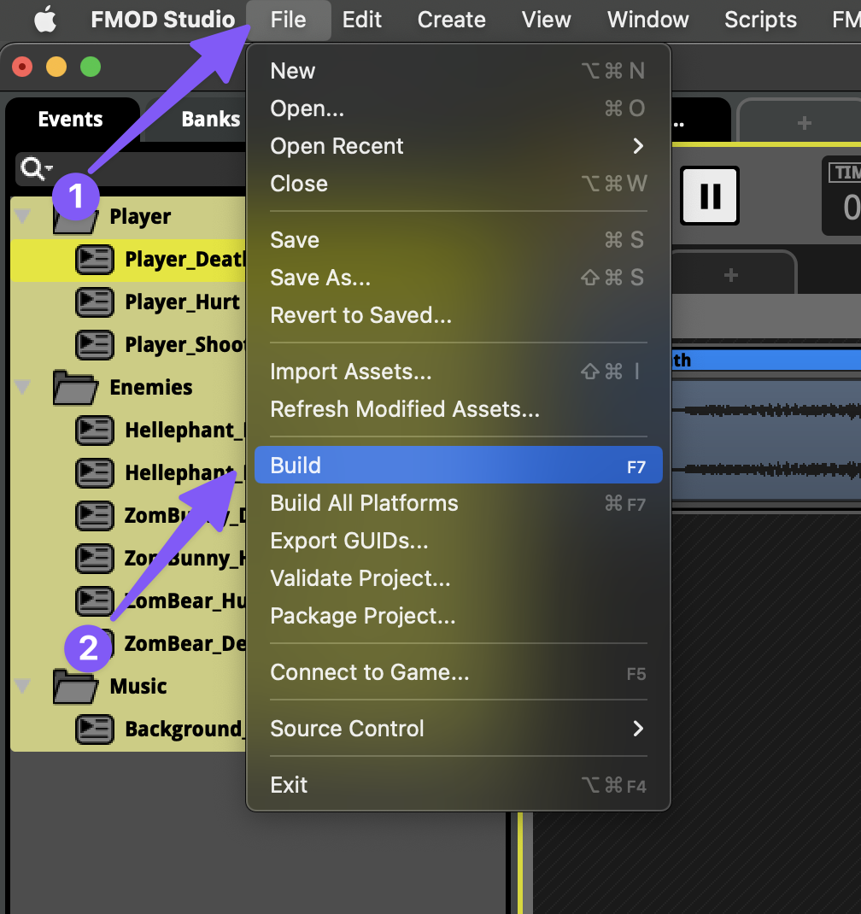Collapse the Player folder triangle
The width and height of the screenshot is (861, 914).
[x=23, y=217]
